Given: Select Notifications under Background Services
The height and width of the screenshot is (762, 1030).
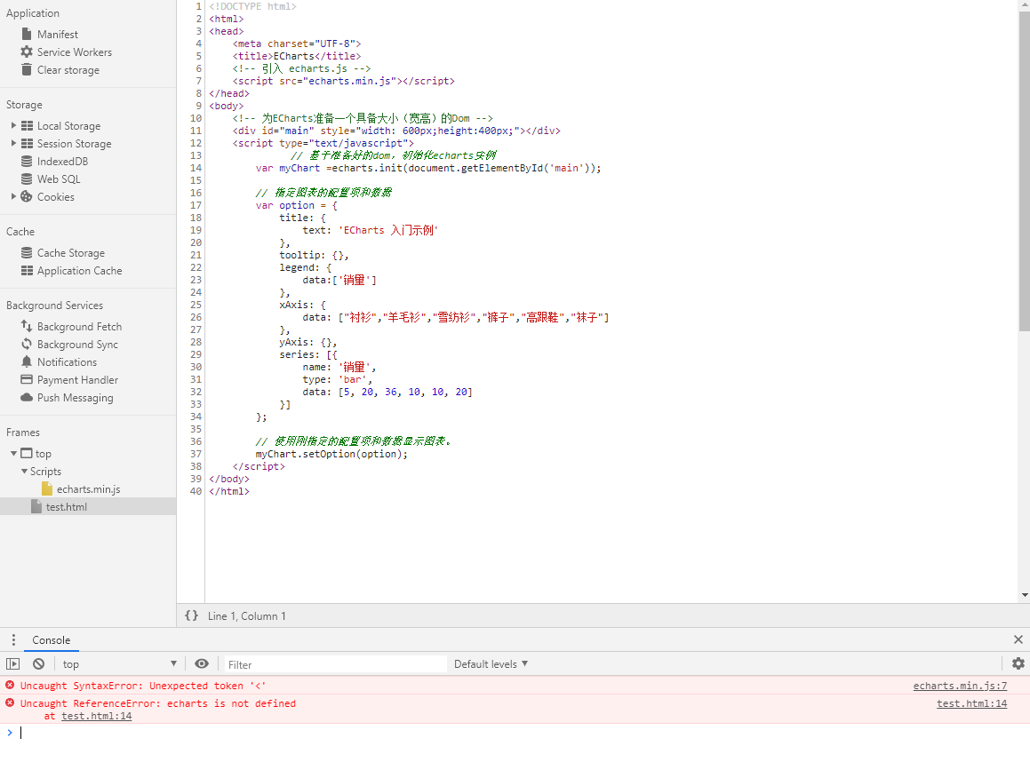Looking at the screenshot, I should click(x=67, y=361).
